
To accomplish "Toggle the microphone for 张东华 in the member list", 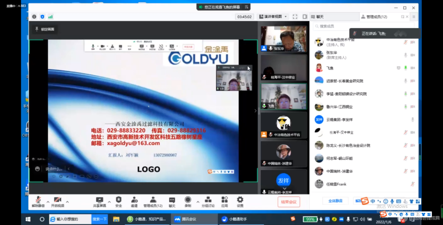I will click(405, 55).
